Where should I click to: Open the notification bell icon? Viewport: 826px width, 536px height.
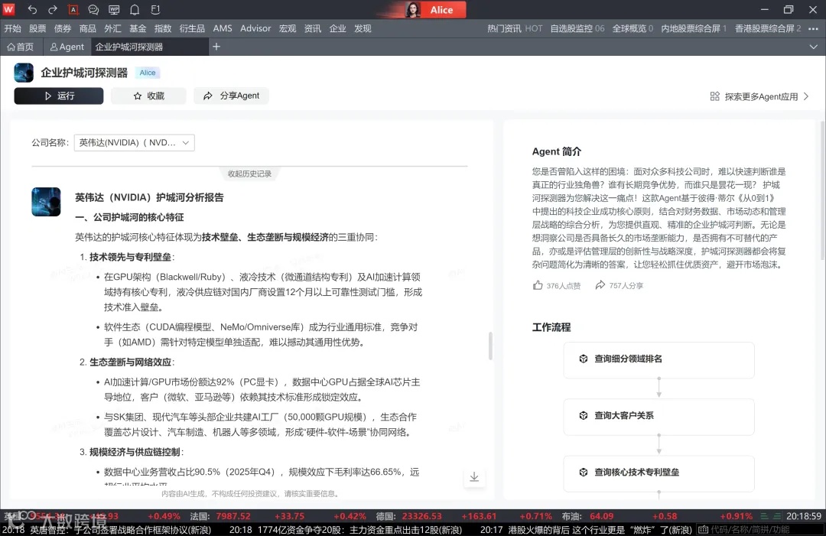(x=135, y=9)
